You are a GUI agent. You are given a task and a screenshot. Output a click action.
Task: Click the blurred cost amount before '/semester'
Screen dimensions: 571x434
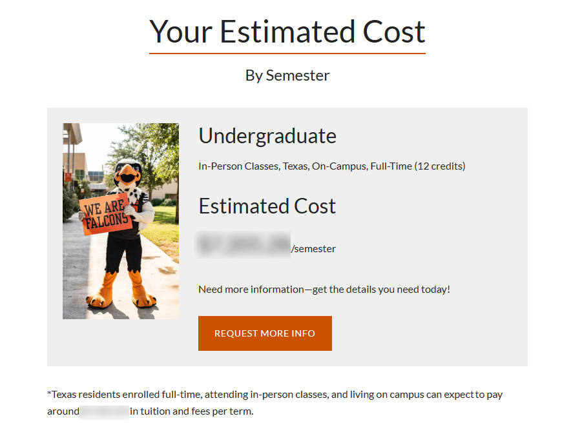click(x=244, y=246)
